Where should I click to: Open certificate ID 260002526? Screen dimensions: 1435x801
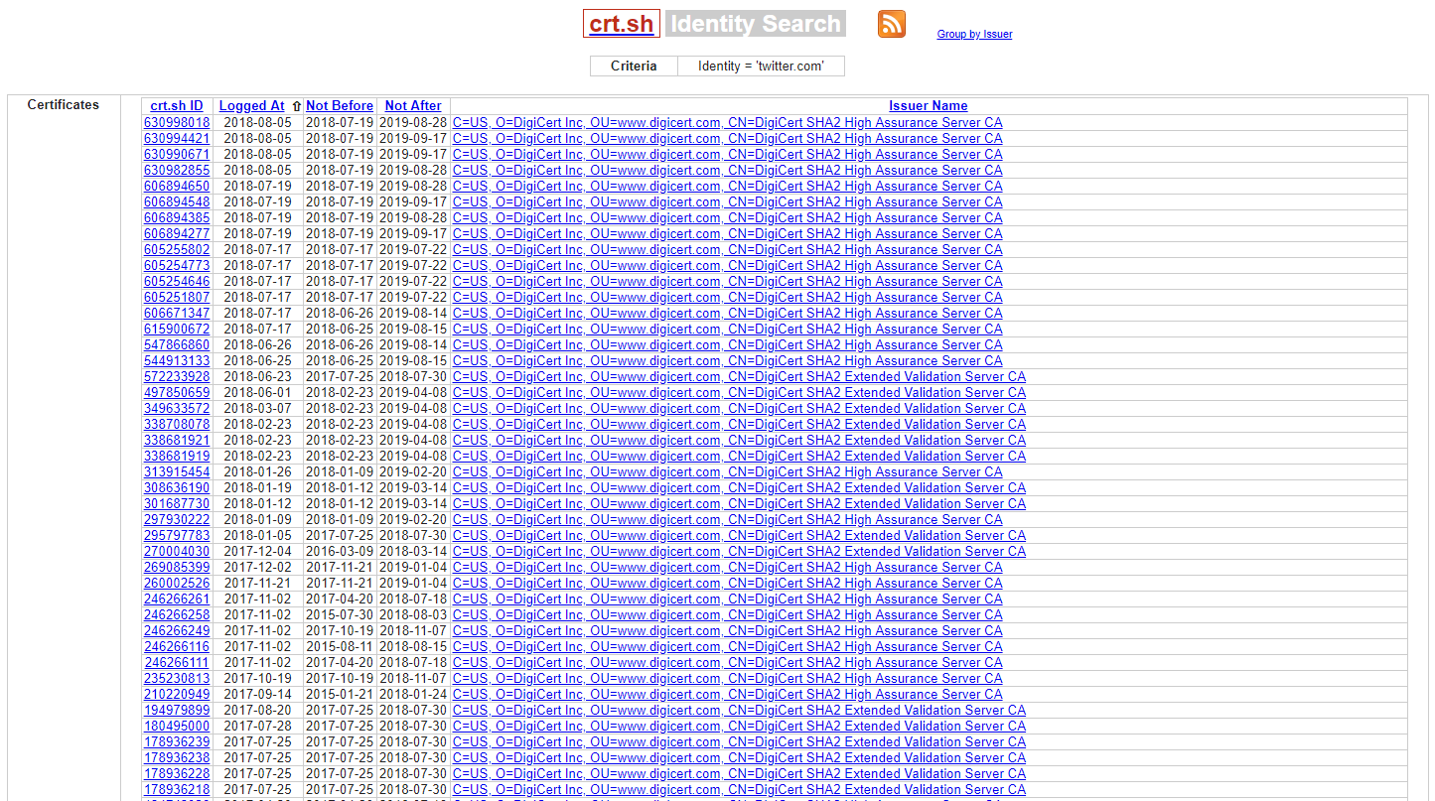[177, 584]
